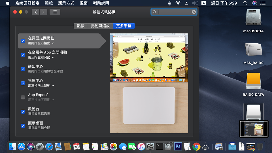Open 系統偏好設定 menu
Viewport: 272px width, 153px height.
27,3
